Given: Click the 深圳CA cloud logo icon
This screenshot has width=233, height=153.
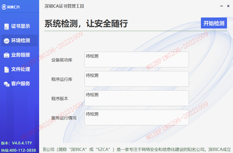Looking at the screenshot, I should (4, 7).
